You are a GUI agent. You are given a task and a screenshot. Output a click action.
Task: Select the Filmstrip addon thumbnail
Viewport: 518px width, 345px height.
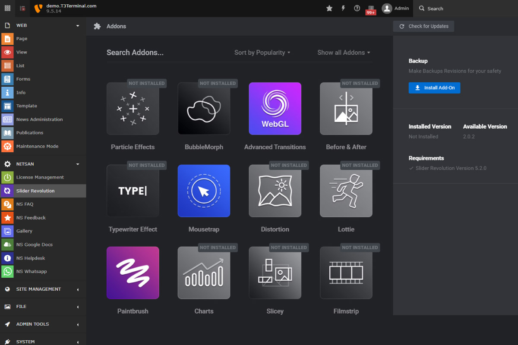point(346,273)
